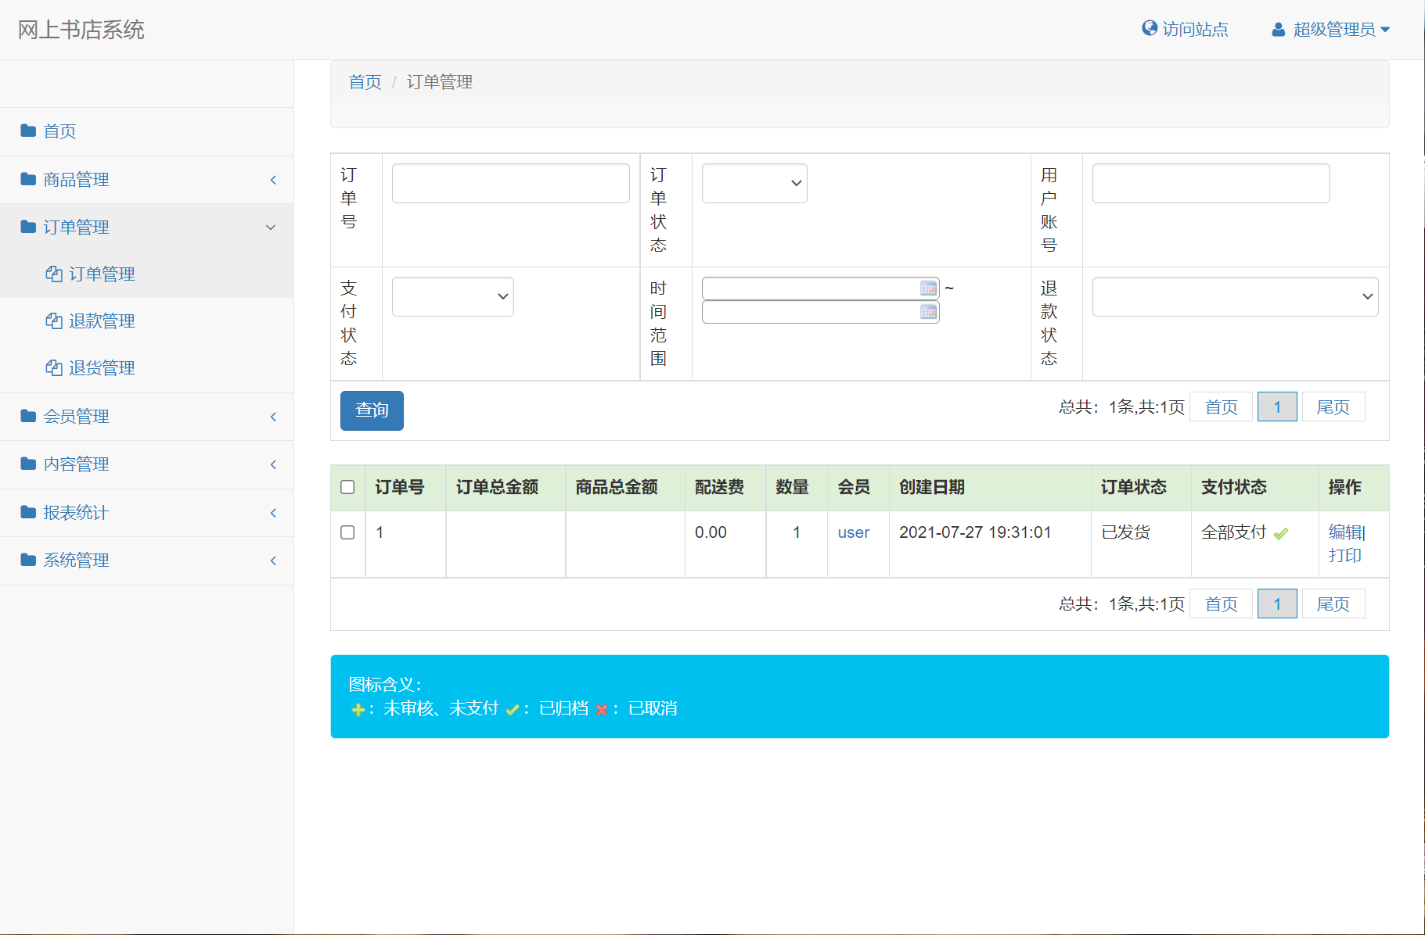
Task: Open the 支付状态 dropdown
Action: click(x=452, y=296)
